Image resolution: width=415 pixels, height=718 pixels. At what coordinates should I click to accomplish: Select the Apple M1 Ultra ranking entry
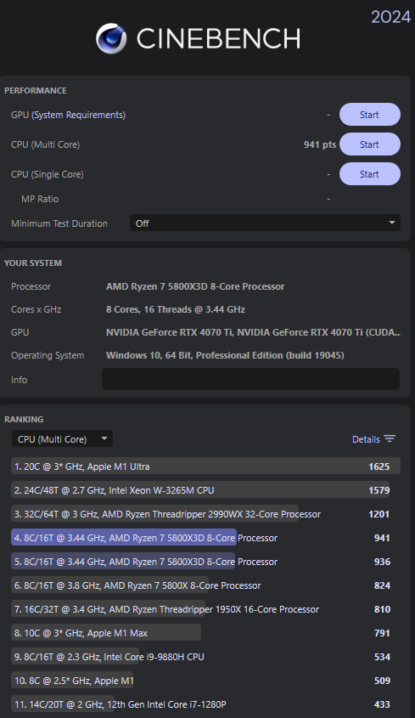(x=206, y=466)
